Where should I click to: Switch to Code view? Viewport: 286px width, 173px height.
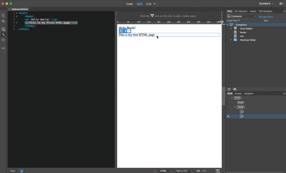click(129, 4)
